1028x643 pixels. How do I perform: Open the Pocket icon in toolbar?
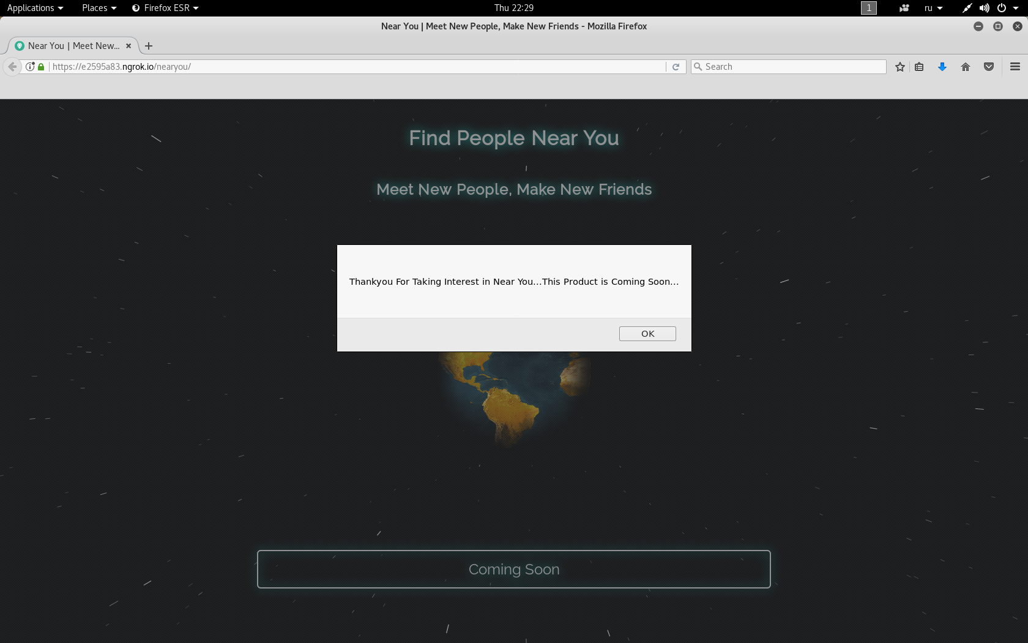pos(989,67)
